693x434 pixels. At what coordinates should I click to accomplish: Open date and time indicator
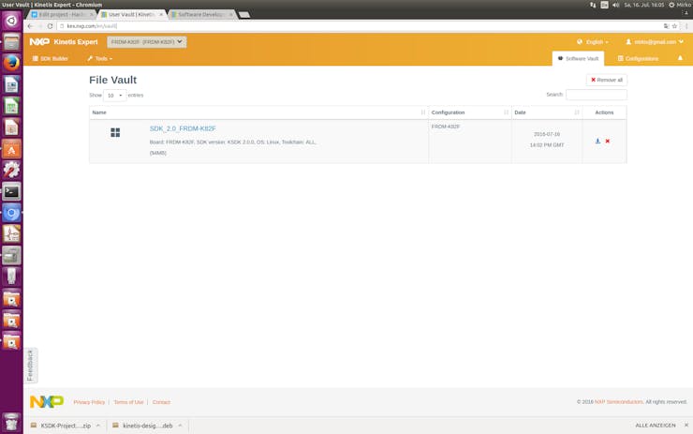tap(644, 5)
